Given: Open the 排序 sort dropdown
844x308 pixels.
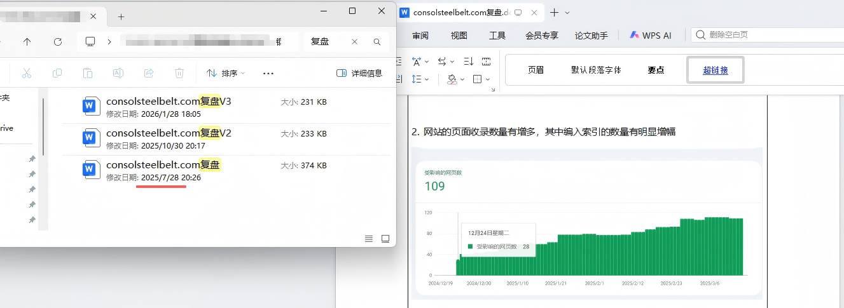Looking at the screenshot, I should [x=226, y=73].
